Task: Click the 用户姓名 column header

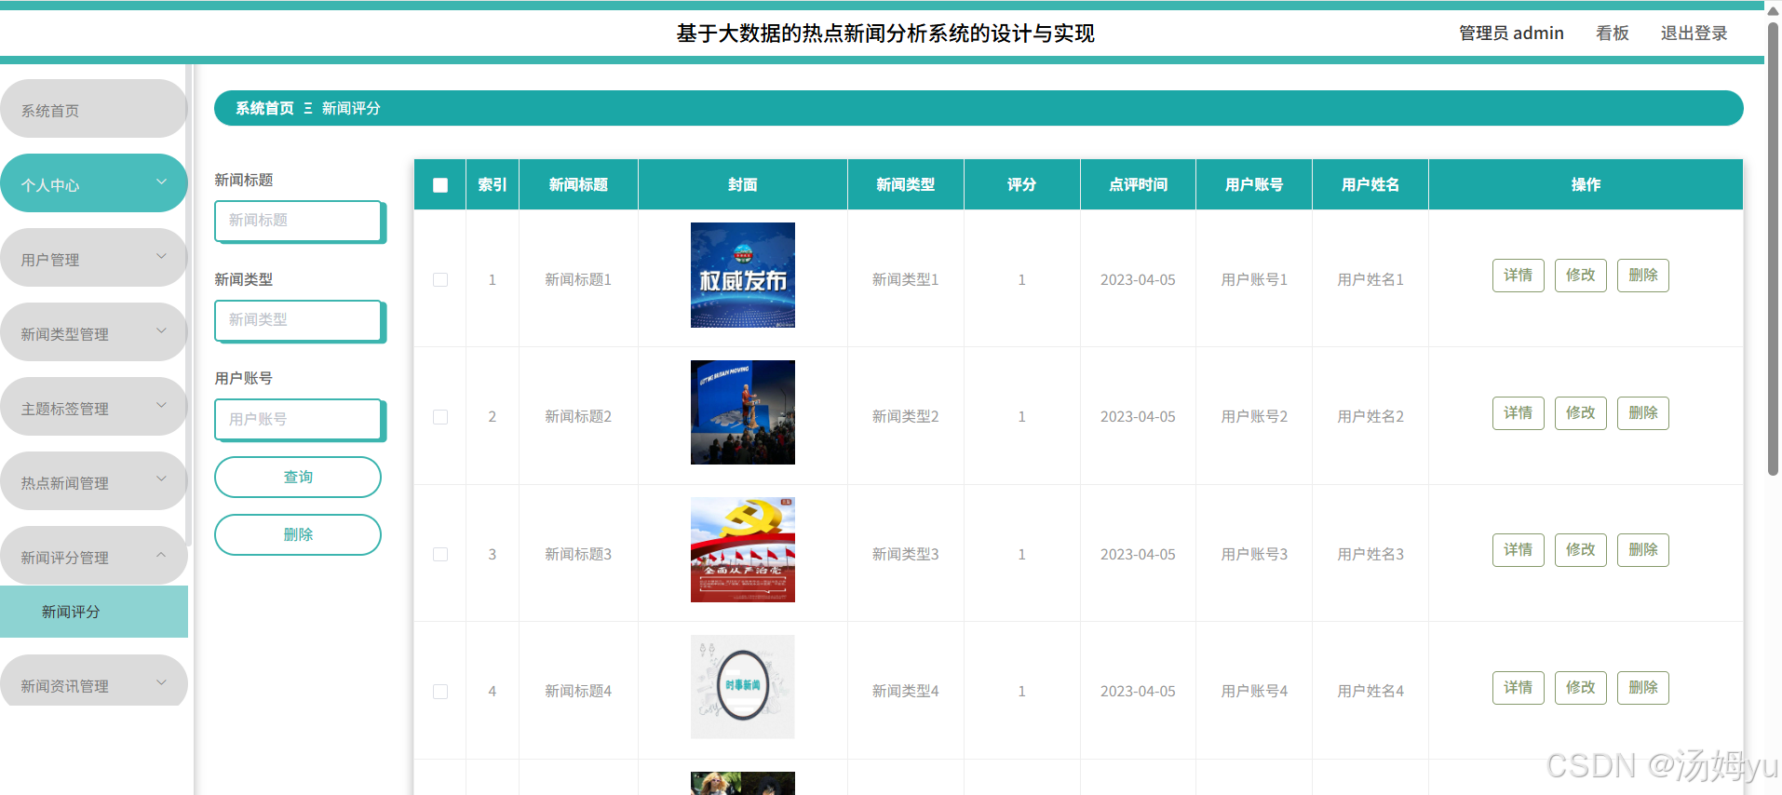Action: tap(1370, 184)
